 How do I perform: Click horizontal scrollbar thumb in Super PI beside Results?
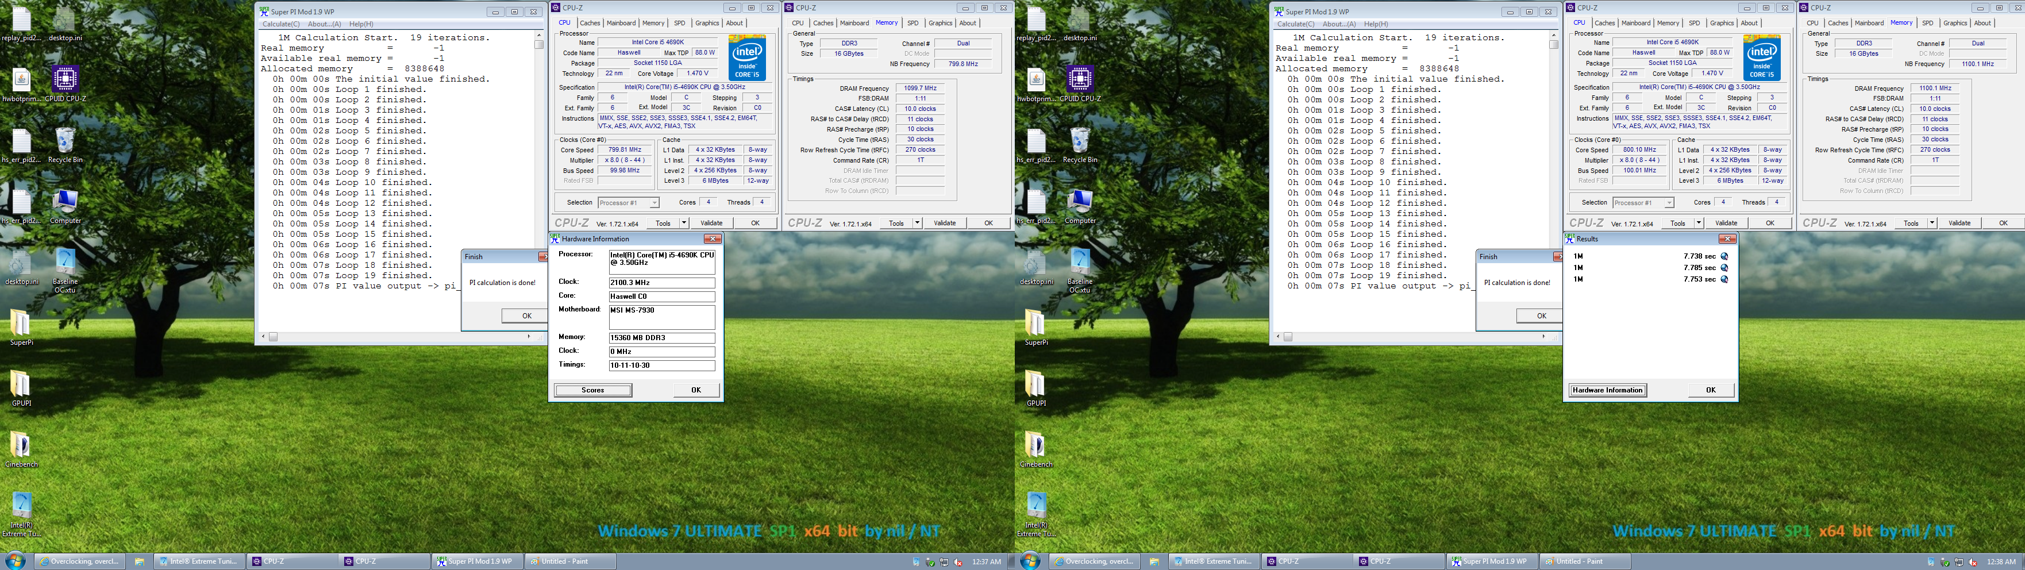click(1288, 337)
